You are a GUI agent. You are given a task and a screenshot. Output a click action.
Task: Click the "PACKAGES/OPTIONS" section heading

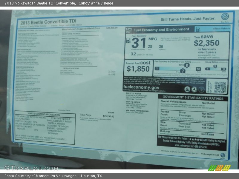[71, 68]
